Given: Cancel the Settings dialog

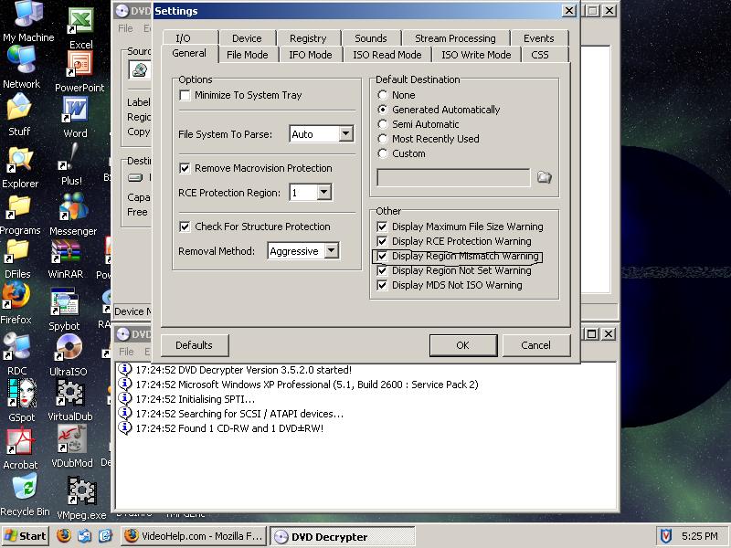Looking at the screenshot, I should coord(535,345).
